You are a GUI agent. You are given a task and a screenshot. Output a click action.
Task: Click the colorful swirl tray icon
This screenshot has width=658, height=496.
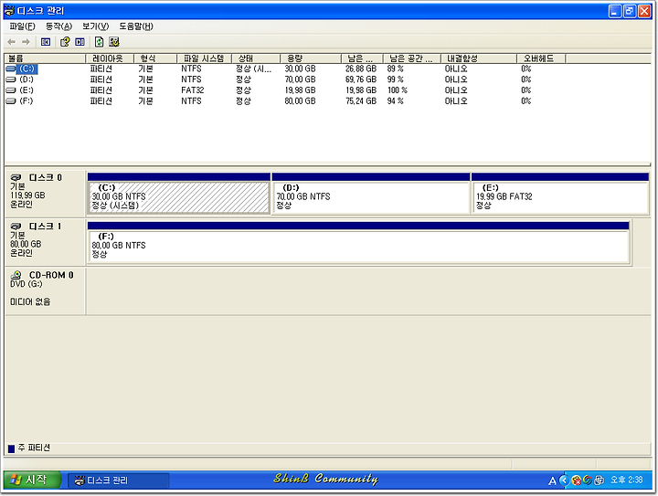(x=588, y=480)
